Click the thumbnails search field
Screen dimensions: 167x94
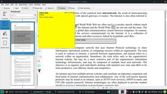coord(22,15)
